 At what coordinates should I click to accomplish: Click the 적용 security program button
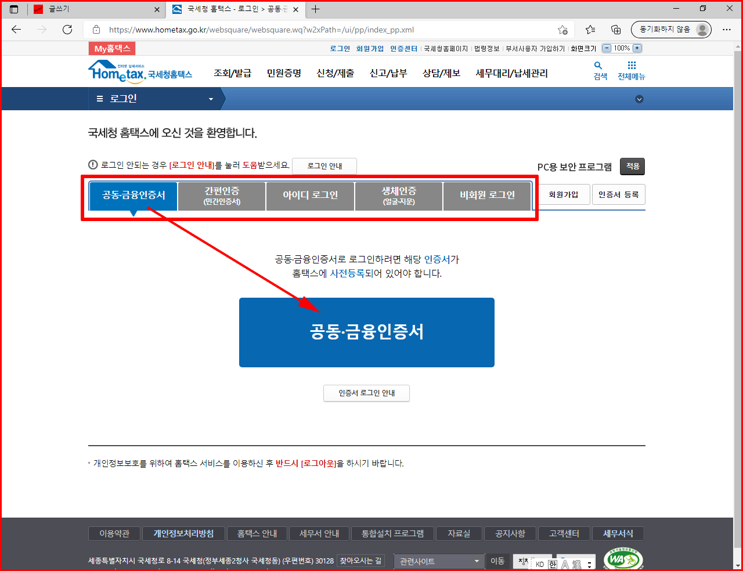(x=633, y=167)
